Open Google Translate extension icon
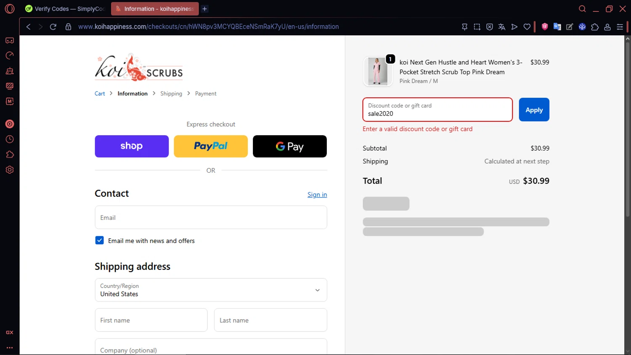The height and width of the screenshot is (355, 631). [557, 27]
